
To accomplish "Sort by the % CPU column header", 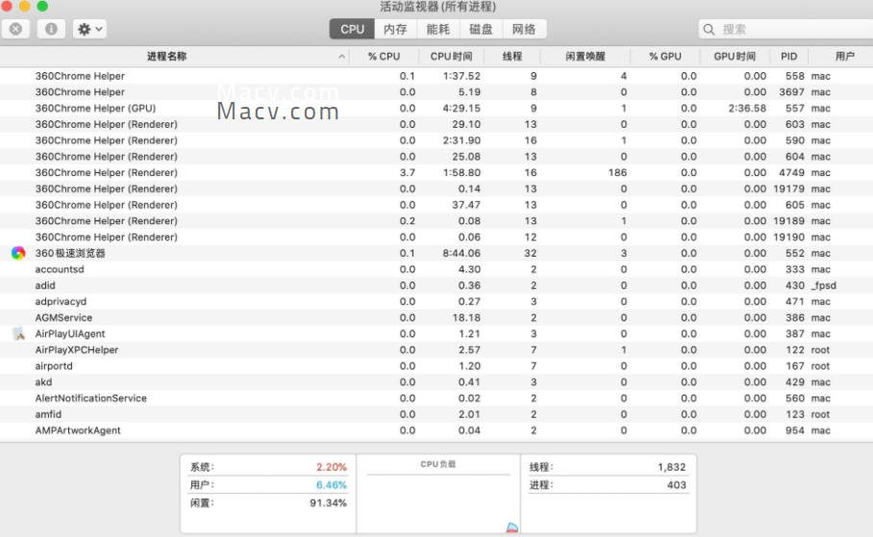I will (x=384, y=56).
